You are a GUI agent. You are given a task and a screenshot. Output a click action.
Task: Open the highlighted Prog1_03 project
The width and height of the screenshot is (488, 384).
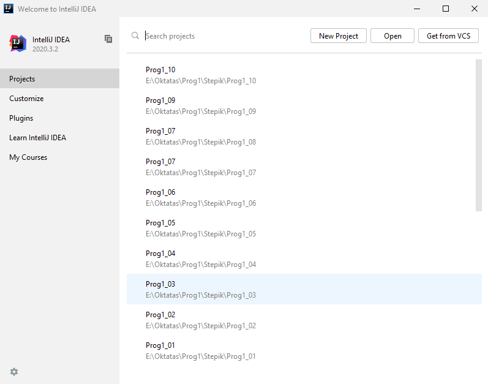(x=304, y=289)
